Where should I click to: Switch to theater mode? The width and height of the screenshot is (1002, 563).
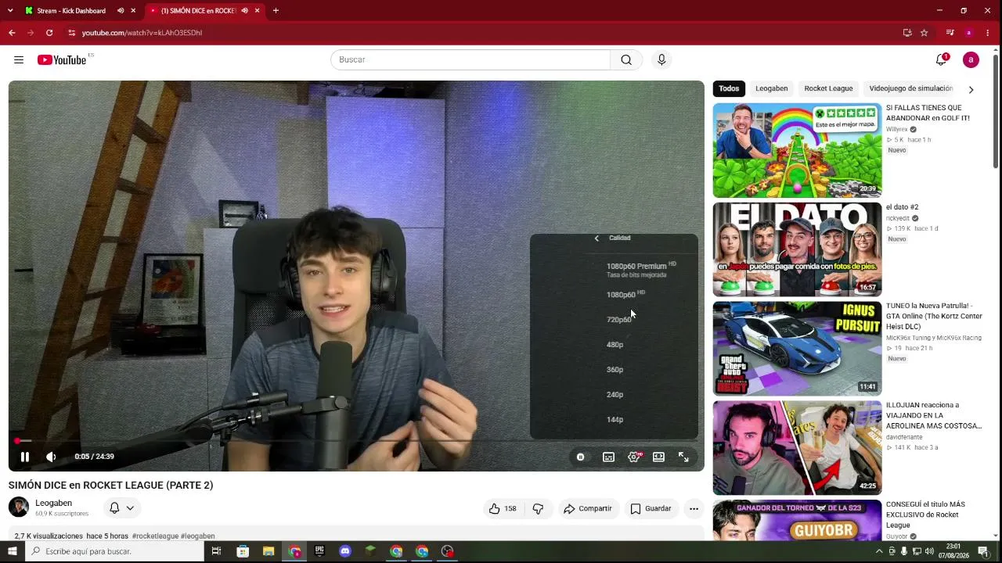point(659,457)
